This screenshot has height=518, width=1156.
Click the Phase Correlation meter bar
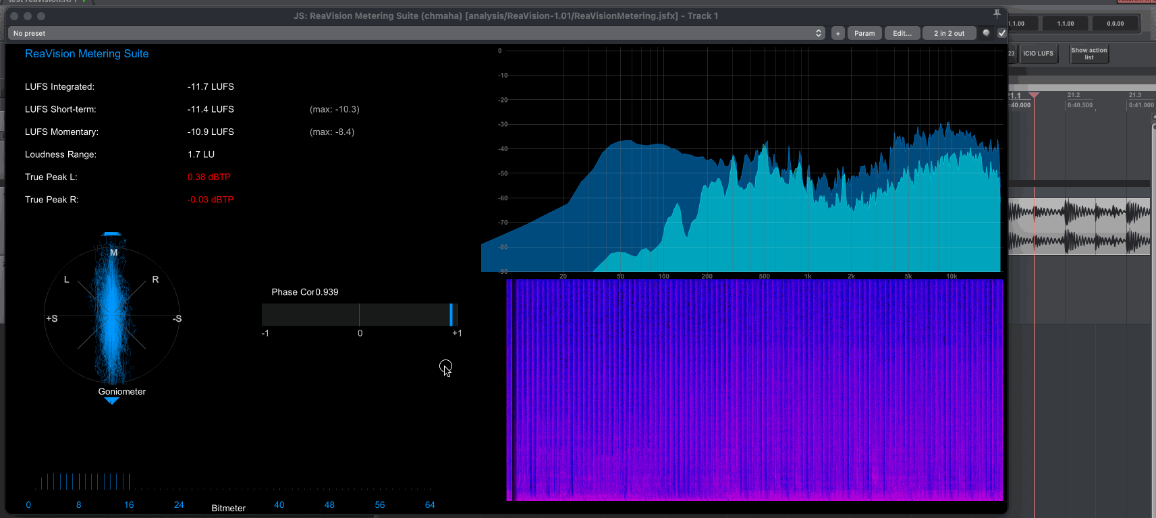point(359,315)
